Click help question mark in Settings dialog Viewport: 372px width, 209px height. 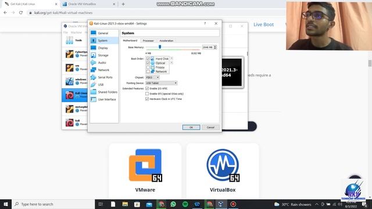[205, 23]
